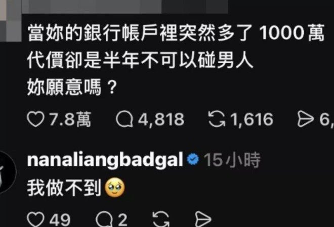
Task: Open the post text about 1000萬
Action: (x=176, y=61)
